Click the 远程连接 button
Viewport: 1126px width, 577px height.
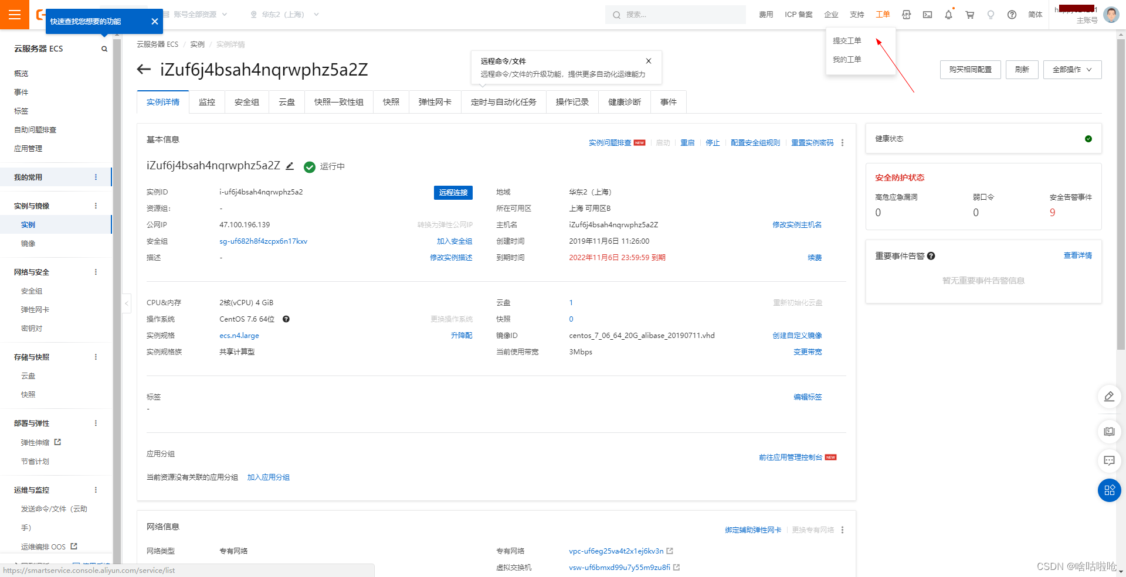pyautogui.click(x=453, y=192)
